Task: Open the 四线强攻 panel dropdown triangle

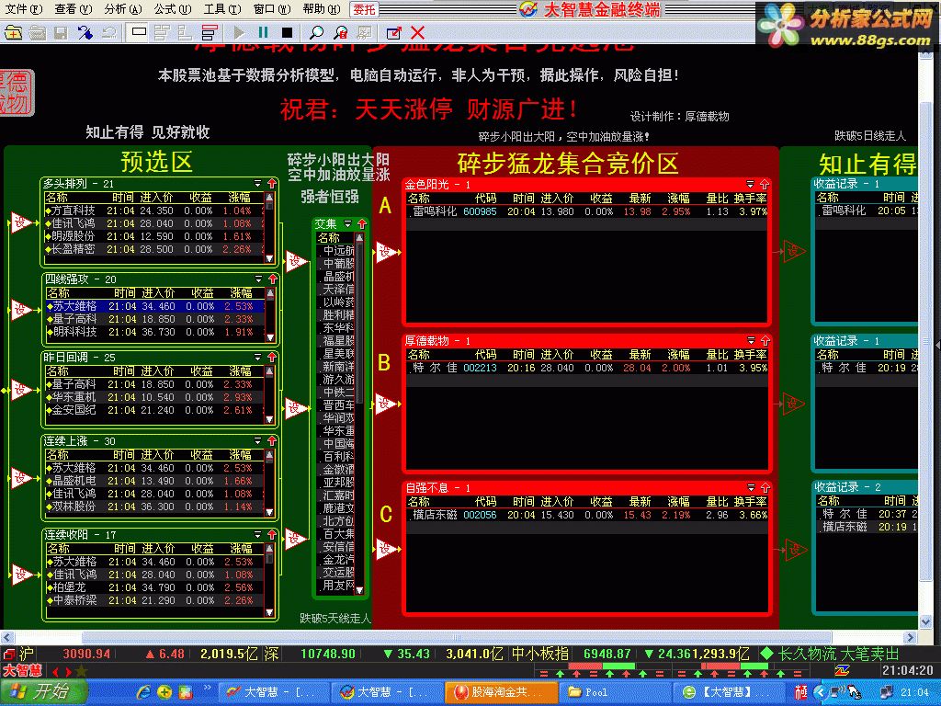Action: (x=258, y=279)
